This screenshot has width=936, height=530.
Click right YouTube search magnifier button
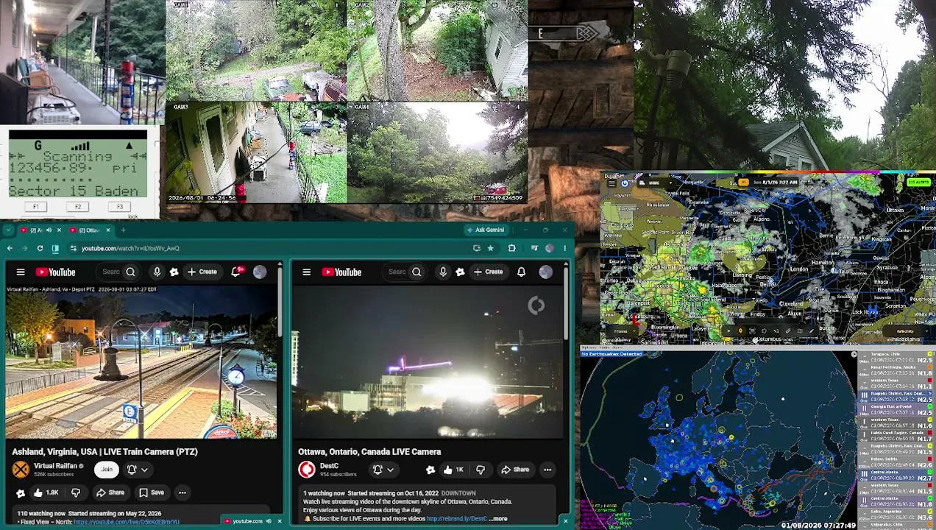[416, 272]
